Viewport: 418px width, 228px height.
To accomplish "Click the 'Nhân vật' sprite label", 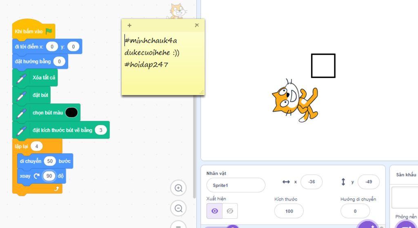I will 216,174.
